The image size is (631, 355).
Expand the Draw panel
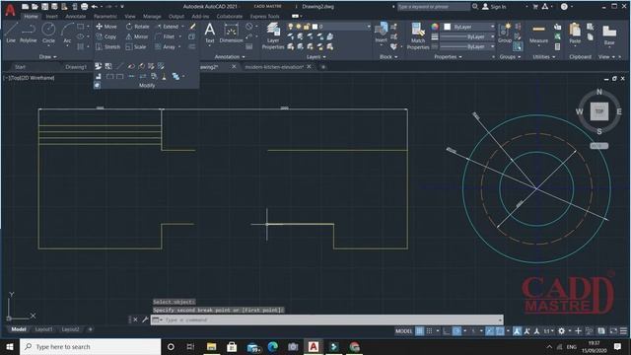point(47,57)
